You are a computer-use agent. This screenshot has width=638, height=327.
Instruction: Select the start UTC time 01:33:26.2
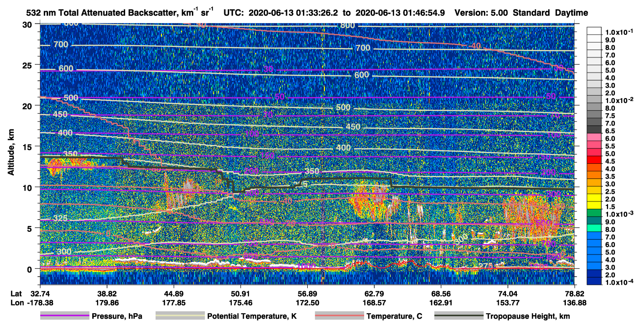click(318, 13)
